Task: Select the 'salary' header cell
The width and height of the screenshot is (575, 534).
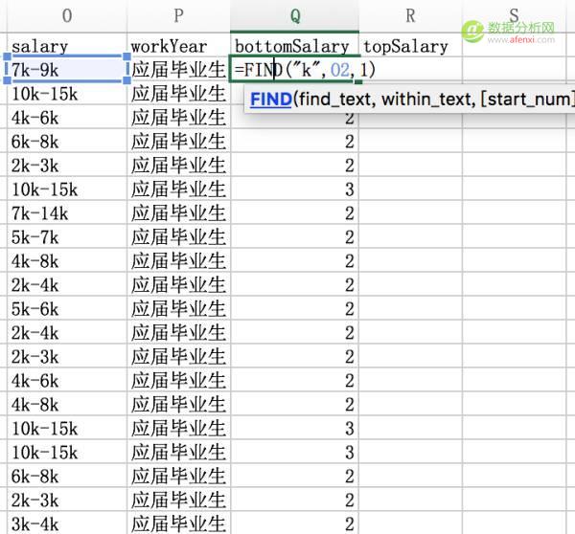Action: pyautogui.click(x=67, y=45)
